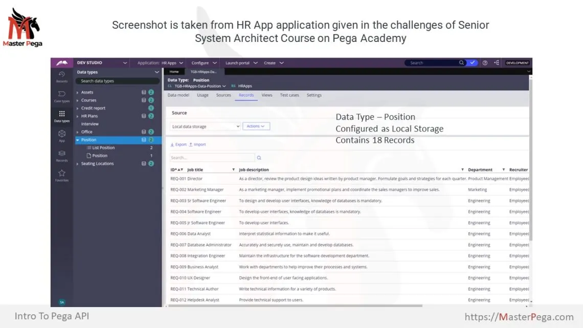This screenshot has width=583, height=328.
Task: Open the Local data storage dropdown
Action: [x=205, y=126]
